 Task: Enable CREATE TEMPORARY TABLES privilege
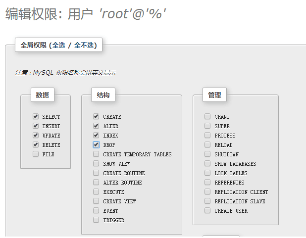point(96,154)
